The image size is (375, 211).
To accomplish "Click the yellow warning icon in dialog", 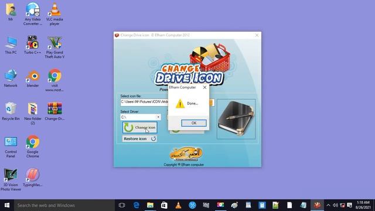I will pyautogui.click(x=180, y=104).
